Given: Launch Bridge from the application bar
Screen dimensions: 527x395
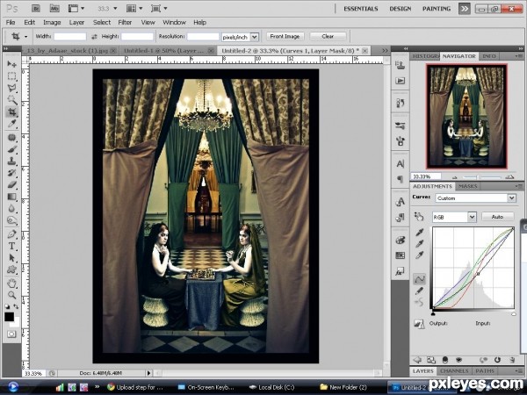Looking at the screenshot, I should [x=36, y=9].
